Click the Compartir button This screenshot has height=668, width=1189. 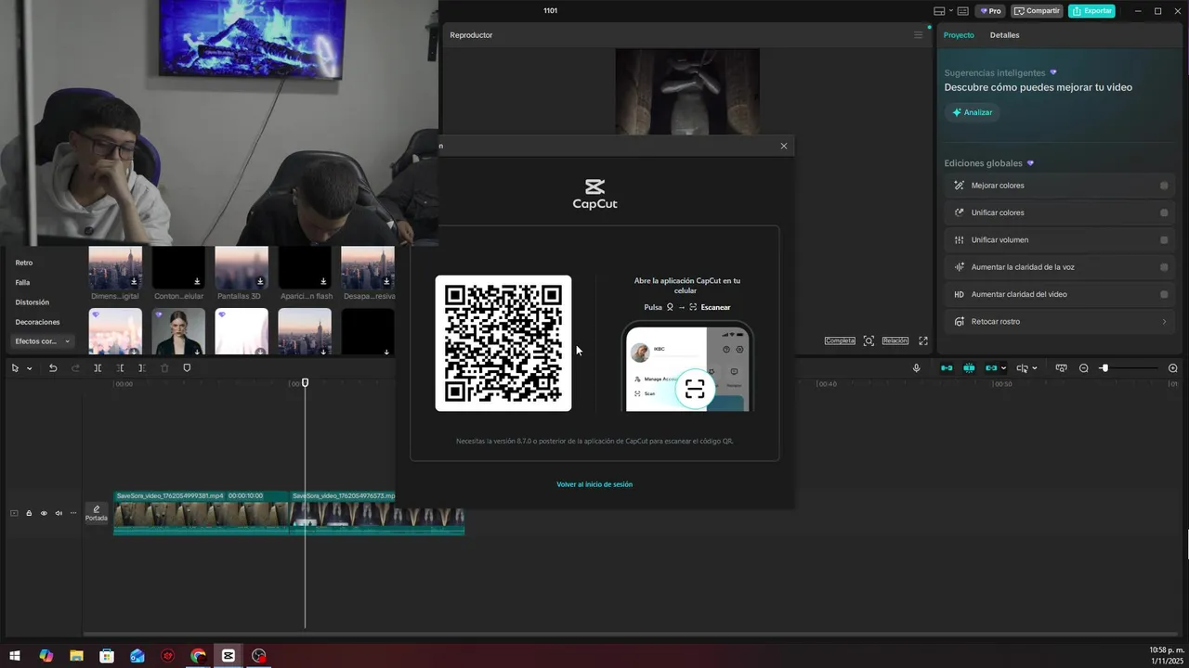pos(1037,11)
